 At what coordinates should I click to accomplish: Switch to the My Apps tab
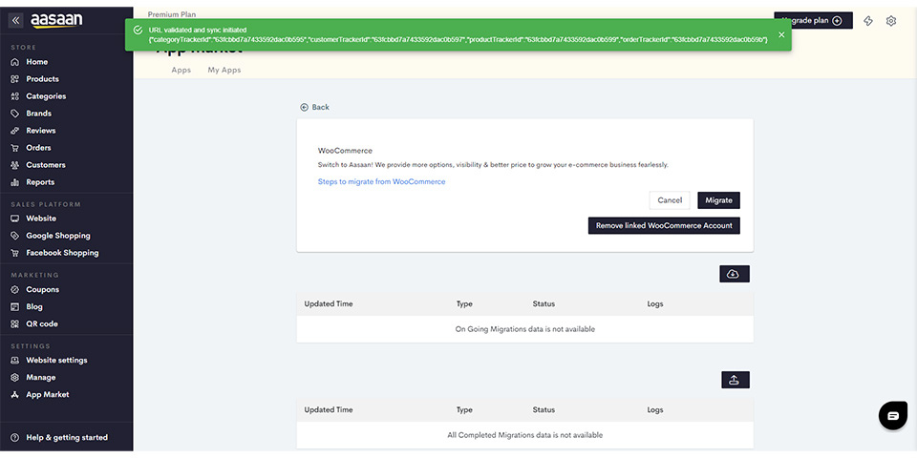[x=224, y=70]
